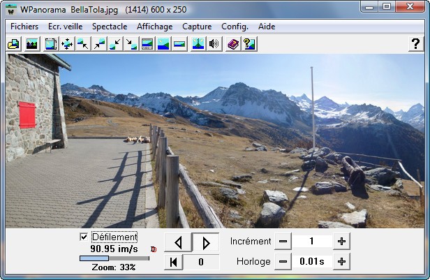The image size is (430, 280).
Task: Click the Incrément value field showing 1
Action: (x=312, y=242)
